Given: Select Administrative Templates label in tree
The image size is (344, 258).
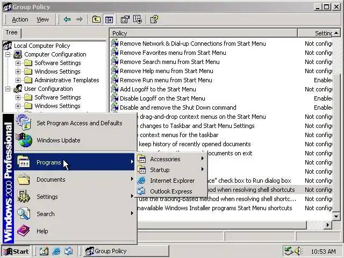Looking at the screenshot, I should (67, 80).
